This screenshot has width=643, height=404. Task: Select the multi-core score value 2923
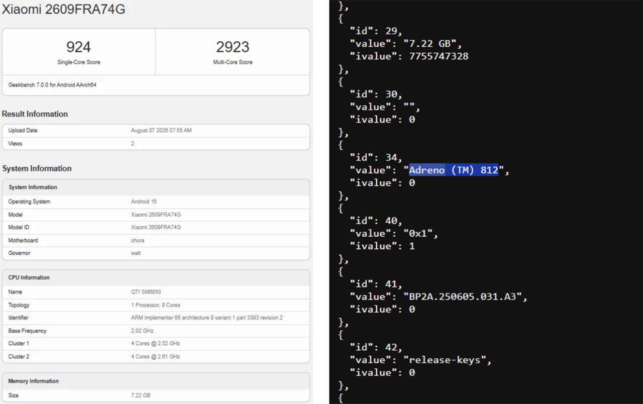pyautogui.click(x=233, y=47)
